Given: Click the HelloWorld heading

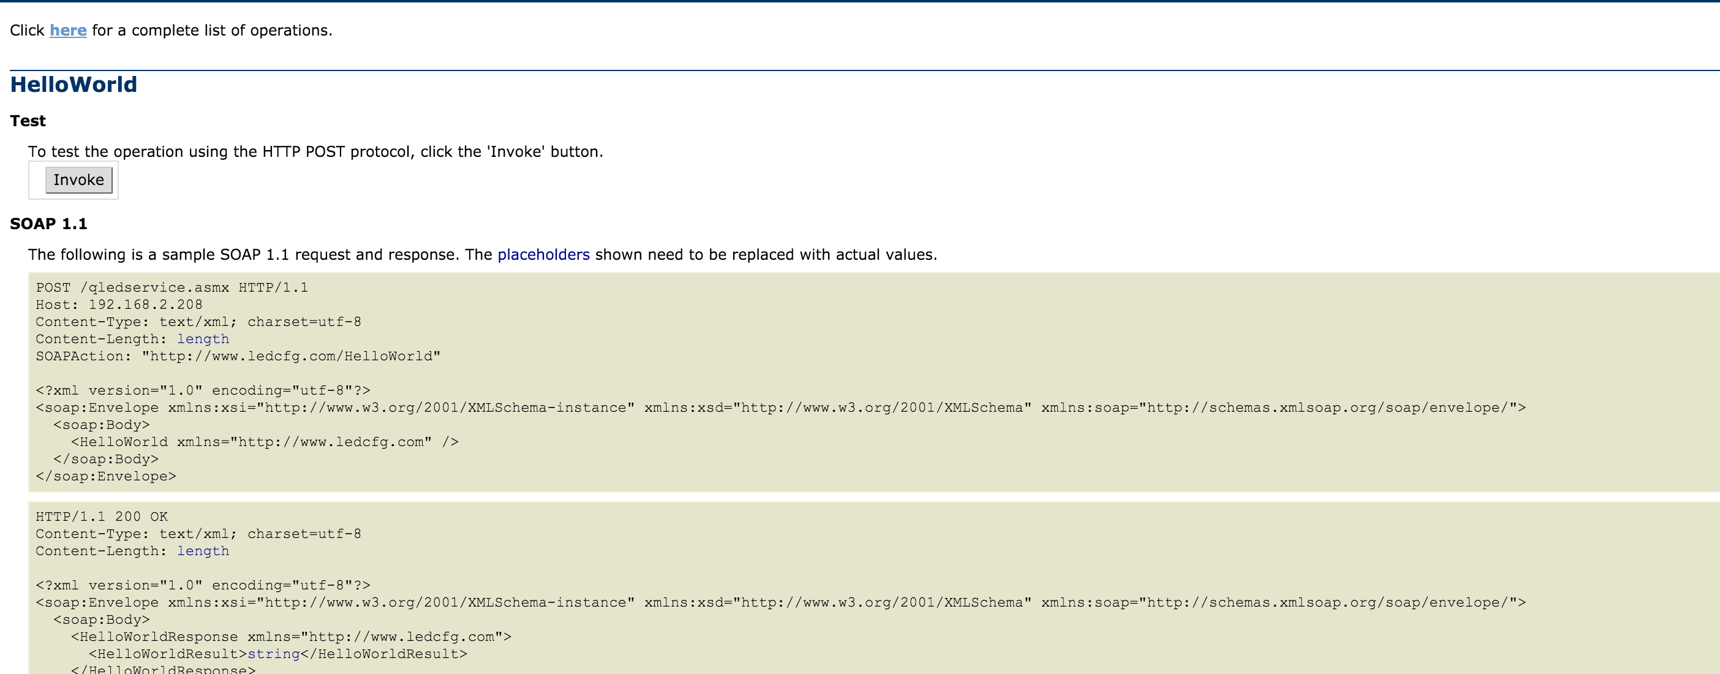Looking at the screenshot, I should [74, 84].
